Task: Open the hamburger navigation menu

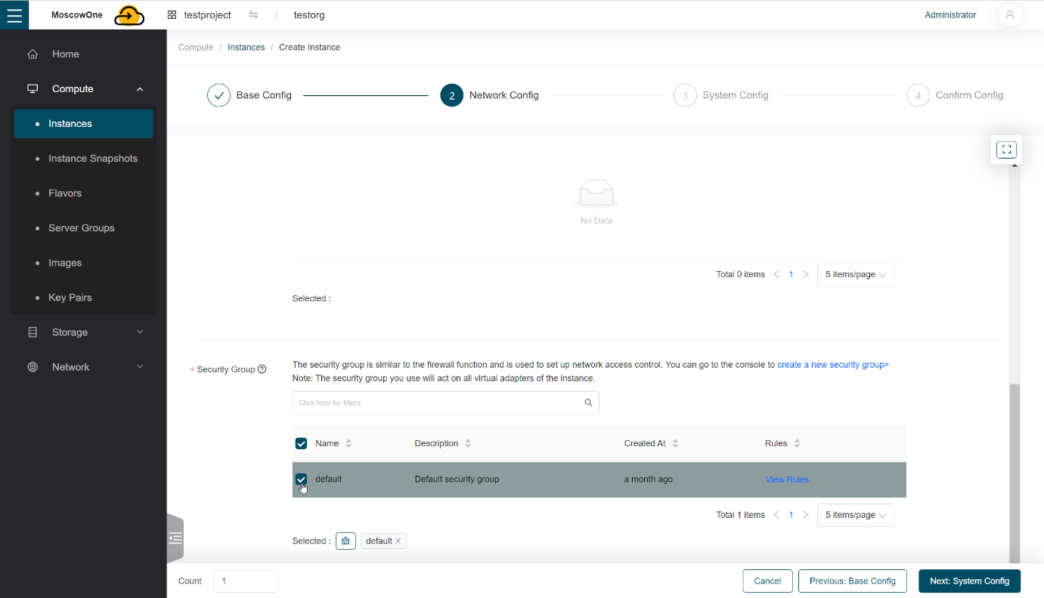Action: coord(14,15)
